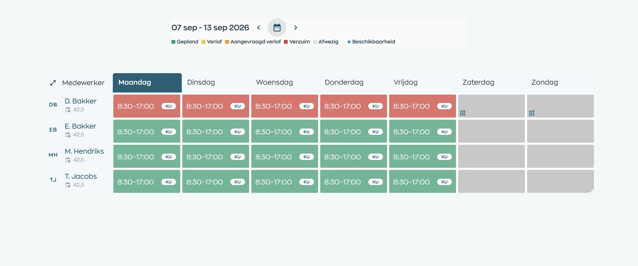The width and height of the screenshot is (638, 266).
Task: Open M. Hendriks' Donderdag shift
Action: pyautogui.click(x=354, y=156)
